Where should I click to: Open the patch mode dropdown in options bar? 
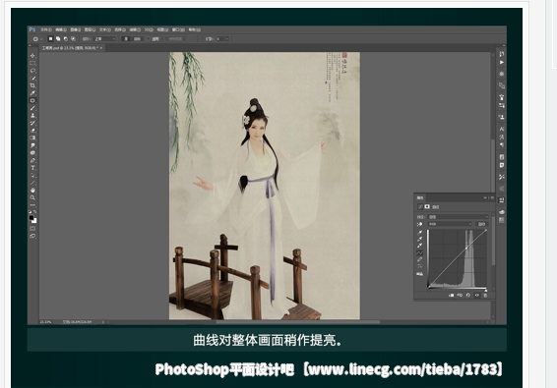tap(104, 39)
